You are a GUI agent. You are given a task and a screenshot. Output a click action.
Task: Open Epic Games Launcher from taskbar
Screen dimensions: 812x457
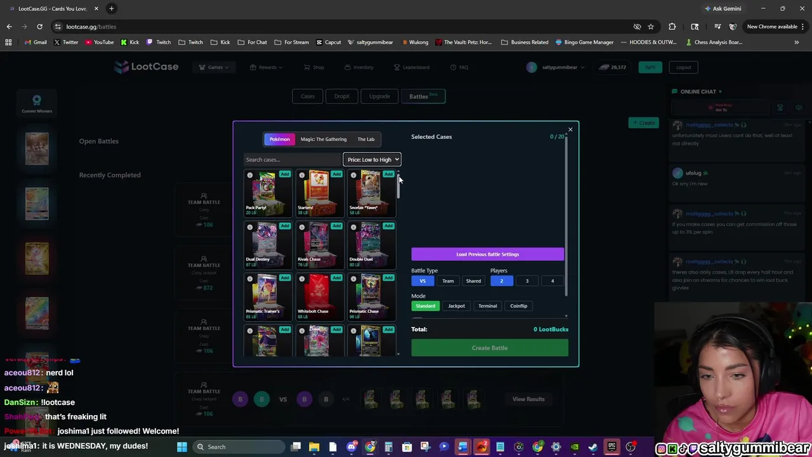612,447
